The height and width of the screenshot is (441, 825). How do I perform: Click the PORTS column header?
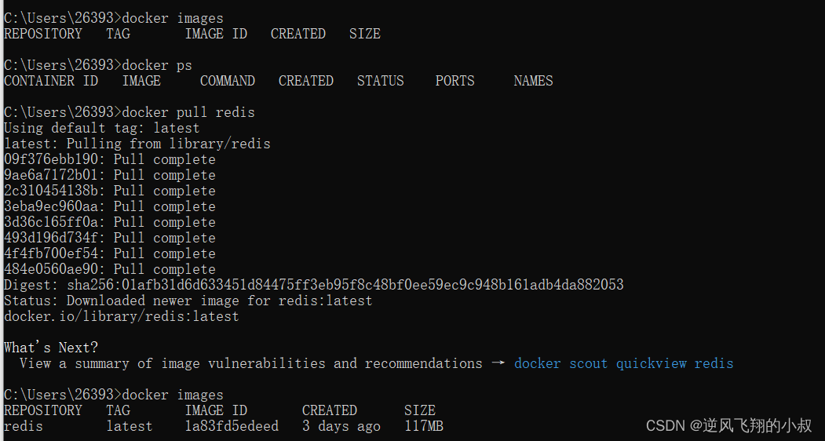[454, 81]
